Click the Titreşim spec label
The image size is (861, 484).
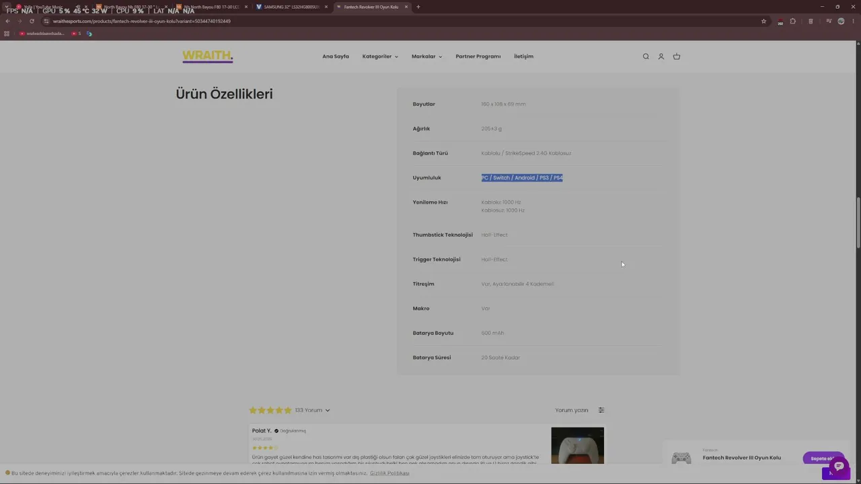pos(424,284)
